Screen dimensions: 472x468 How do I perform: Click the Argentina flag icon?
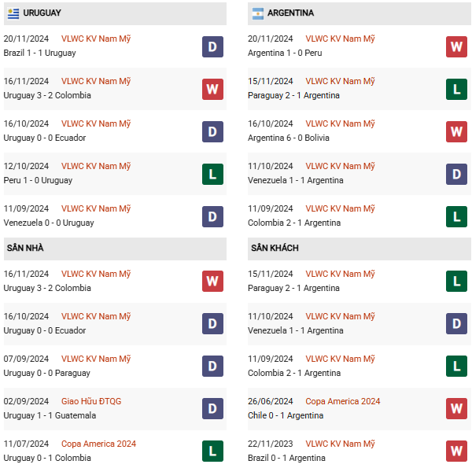258,13
